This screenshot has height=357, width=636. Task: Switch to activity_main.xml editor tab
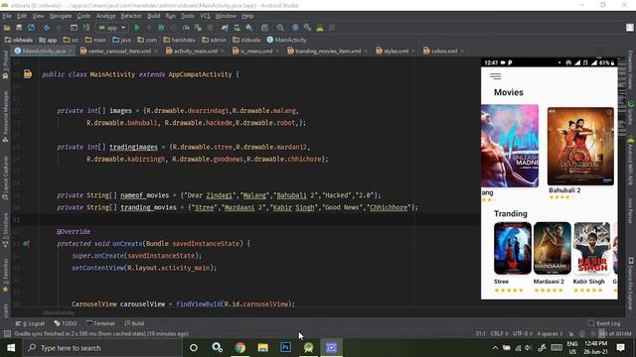(196, 51)
